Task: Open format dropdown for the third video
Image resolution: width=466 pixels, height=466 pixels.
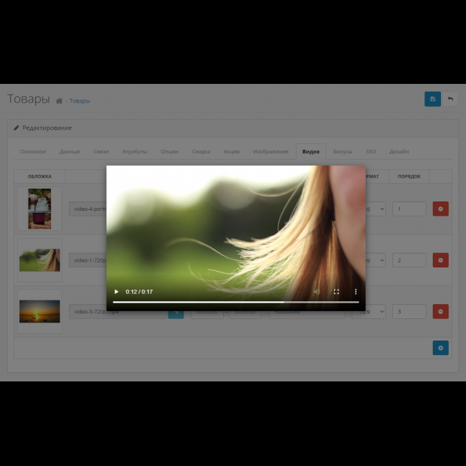Action: point(376,312)
